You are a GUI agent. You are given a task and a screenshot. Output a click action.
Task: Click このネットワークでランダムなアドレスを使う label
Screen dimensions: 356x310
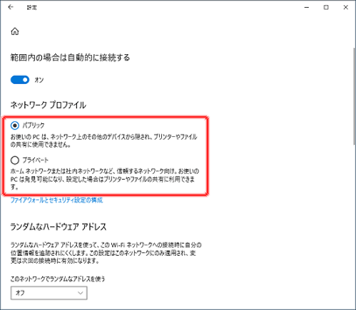tap(58, 279)
